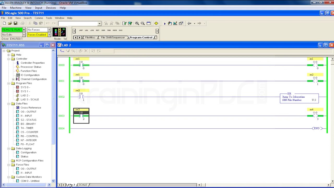Click the Page view rectangle icon
The width and height of the screenshot is (334, 188).
coord(148,23)
